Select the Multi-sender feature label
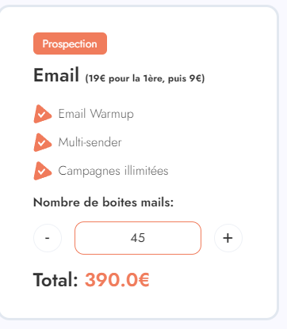Viewport: 287px width, 329px height. (x=90, y=142)
